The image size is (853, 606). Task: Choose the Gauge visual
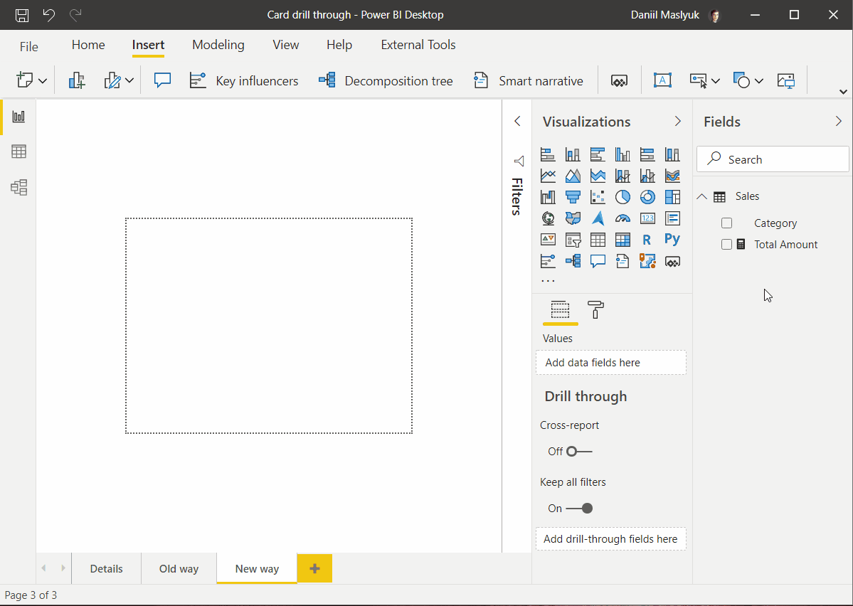coord(623,218)
